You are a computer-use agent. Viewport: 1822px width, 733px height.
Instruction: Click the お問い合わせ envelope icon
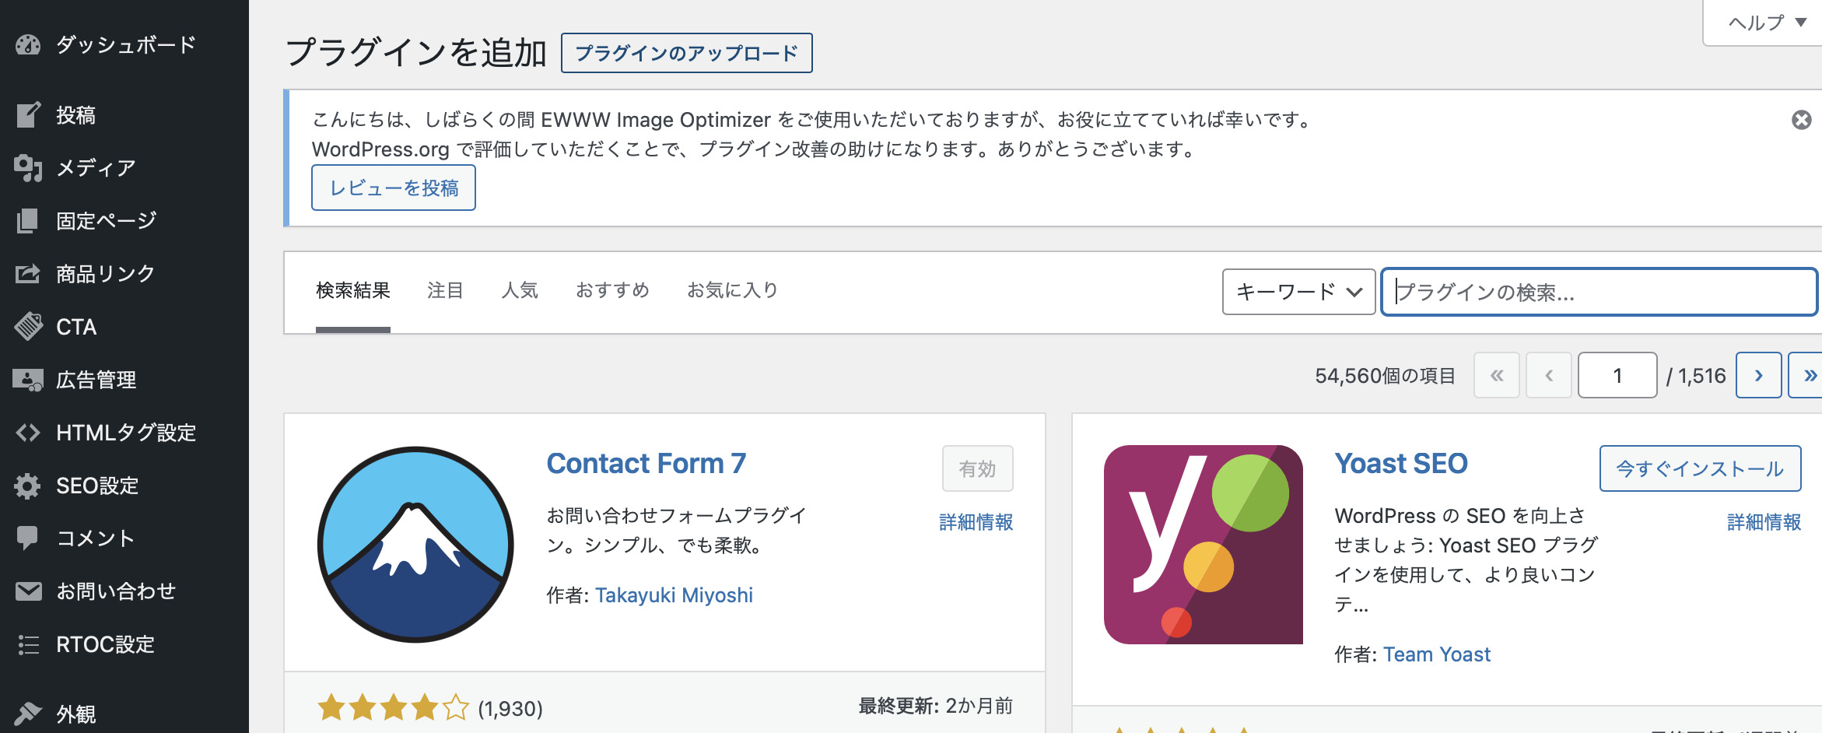28,591
